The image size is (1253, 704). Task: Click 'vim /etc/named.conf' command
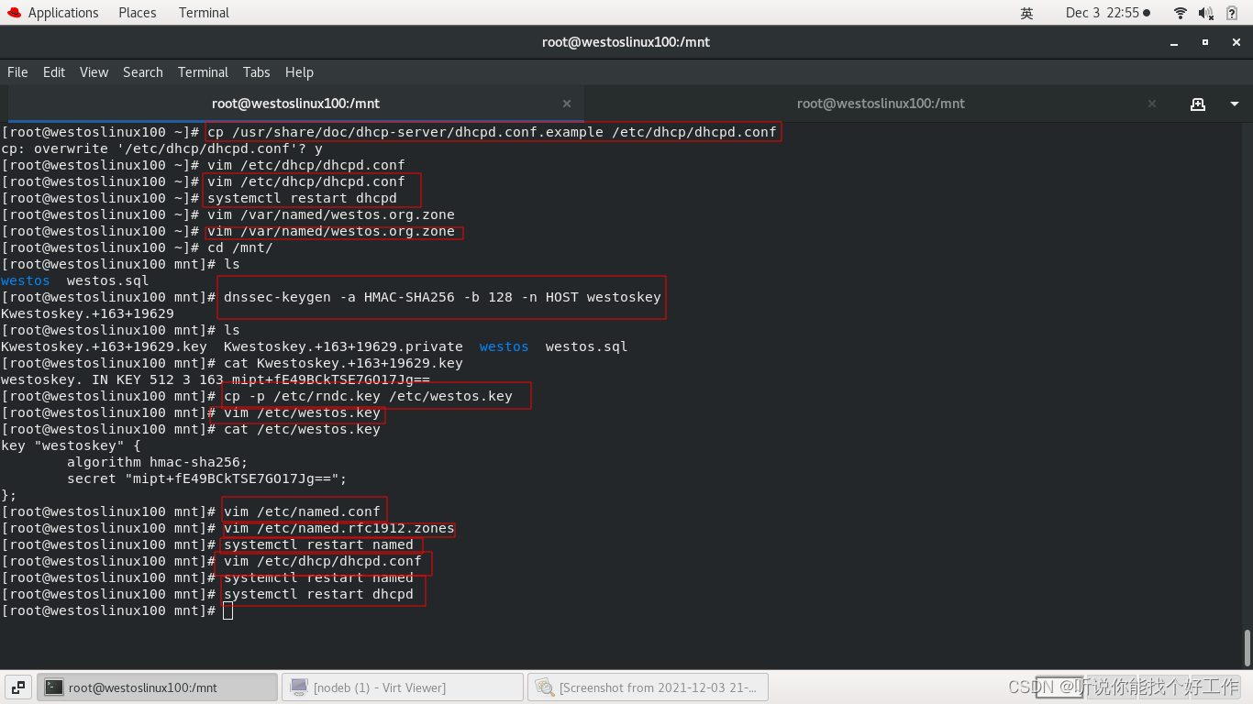(x=302, y=511)
